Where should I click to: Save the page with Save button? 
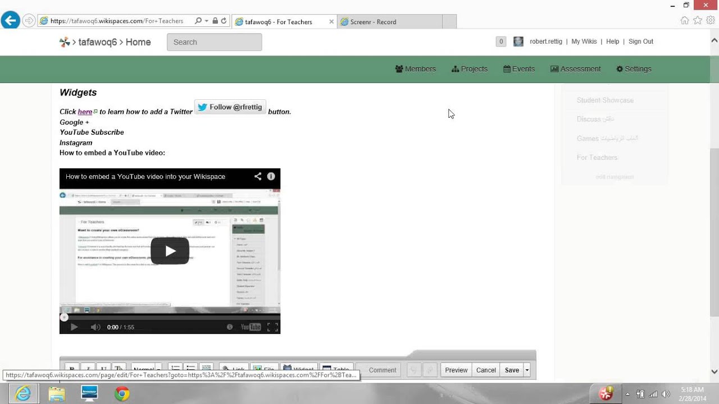(512, 370)
